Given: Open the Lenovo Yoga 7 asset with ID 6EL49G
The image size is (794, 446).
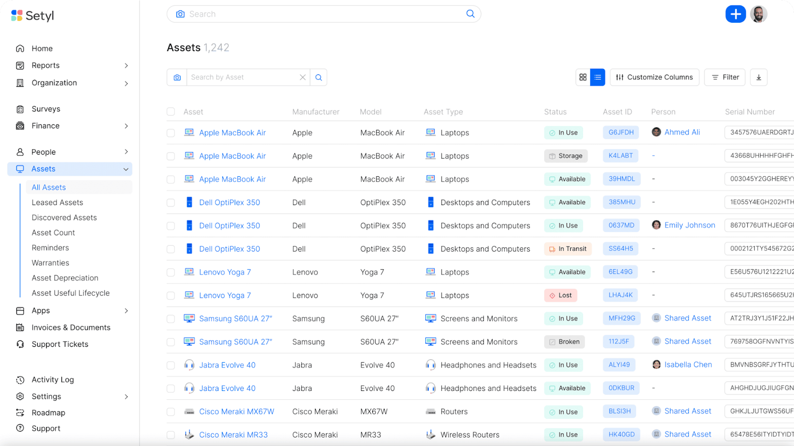Looking at the screenshot, I should tap(225, 272).
